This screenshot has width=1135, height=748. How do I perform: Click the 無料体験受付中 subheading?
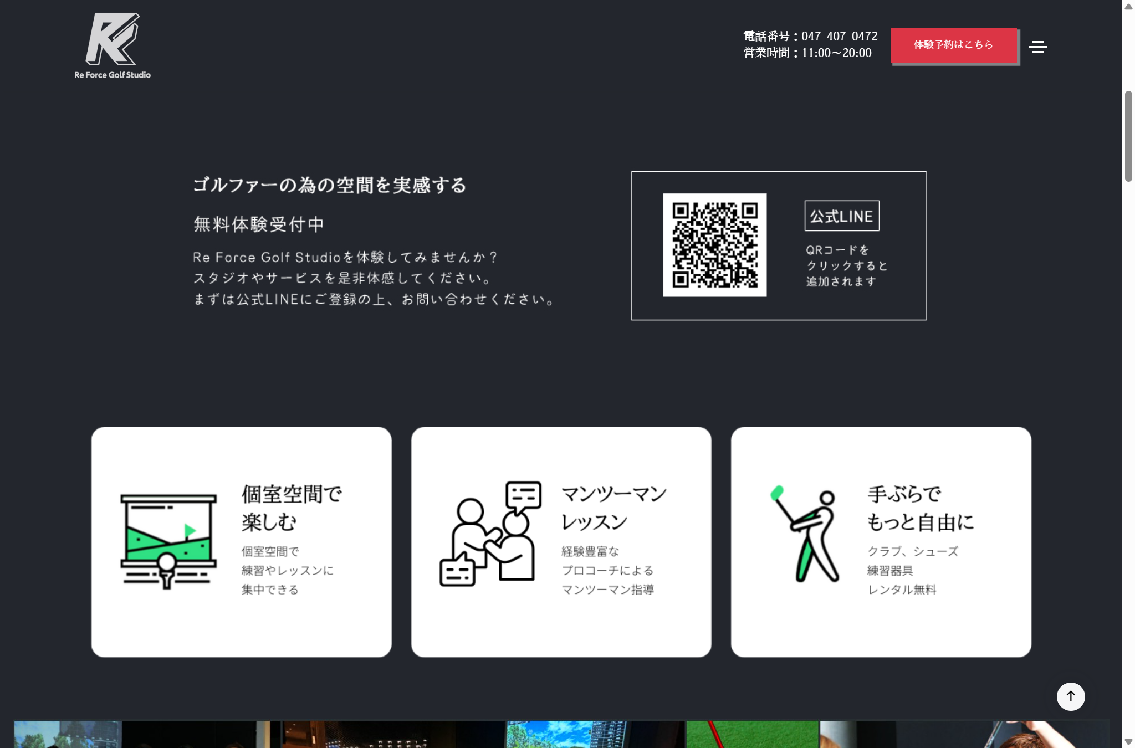tap(259, 224)
